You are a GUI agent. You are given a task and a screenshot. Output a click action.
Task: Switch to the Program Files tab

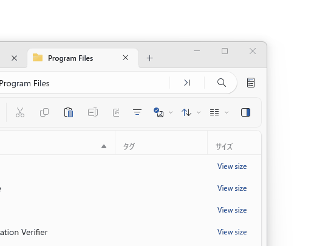(70, 58)
